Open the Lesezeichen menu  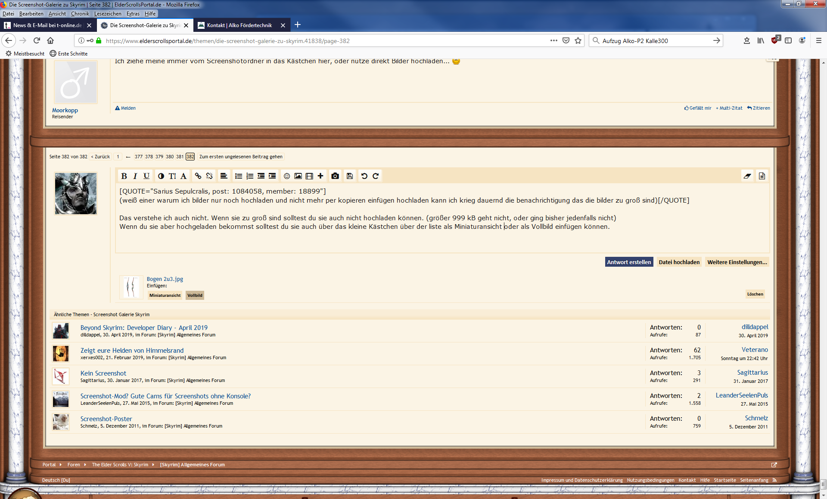[108, 14]
